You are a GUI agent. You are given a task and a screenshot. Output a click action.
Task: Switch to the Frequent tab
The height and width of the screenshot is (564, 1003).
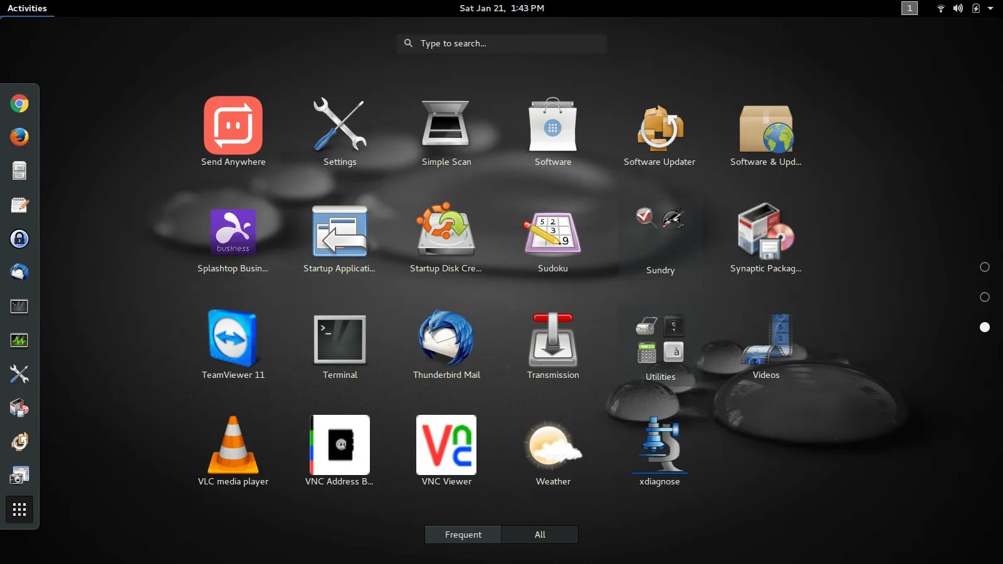[x=463, y=535]
